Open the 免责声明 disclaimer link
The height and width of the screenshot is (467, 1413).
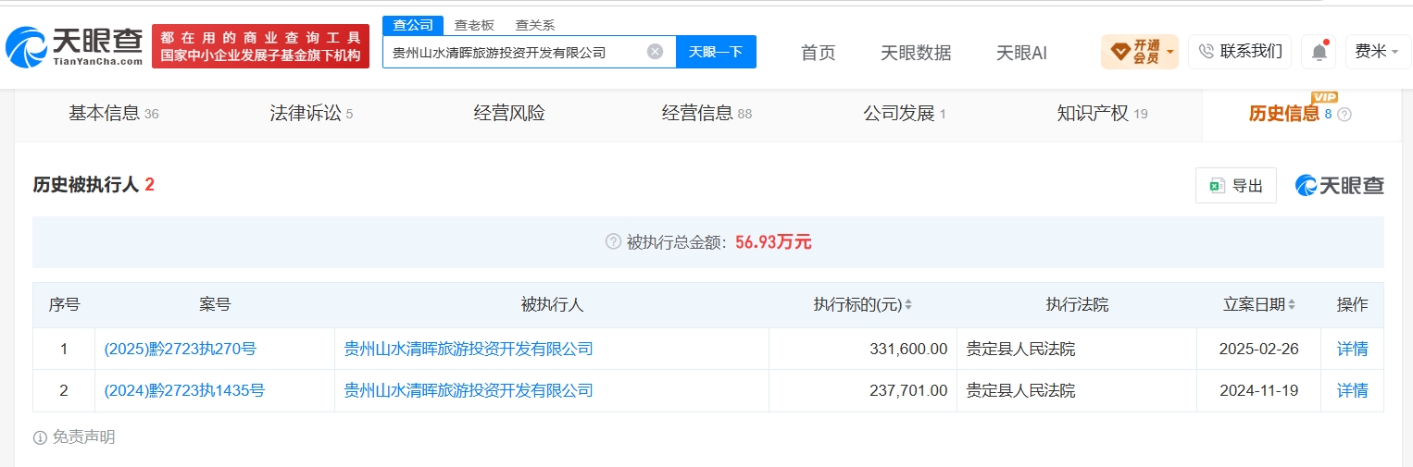(83, 437)
